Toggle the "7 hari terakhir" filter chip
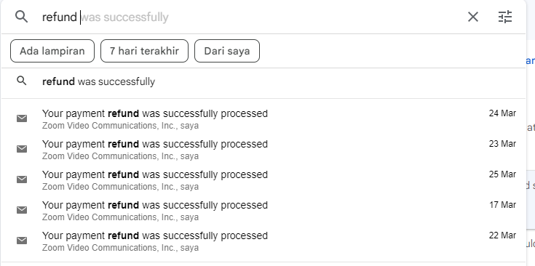The height and width of the screenshot is (266, 535). pyautogui.click(x=144, y=51)
